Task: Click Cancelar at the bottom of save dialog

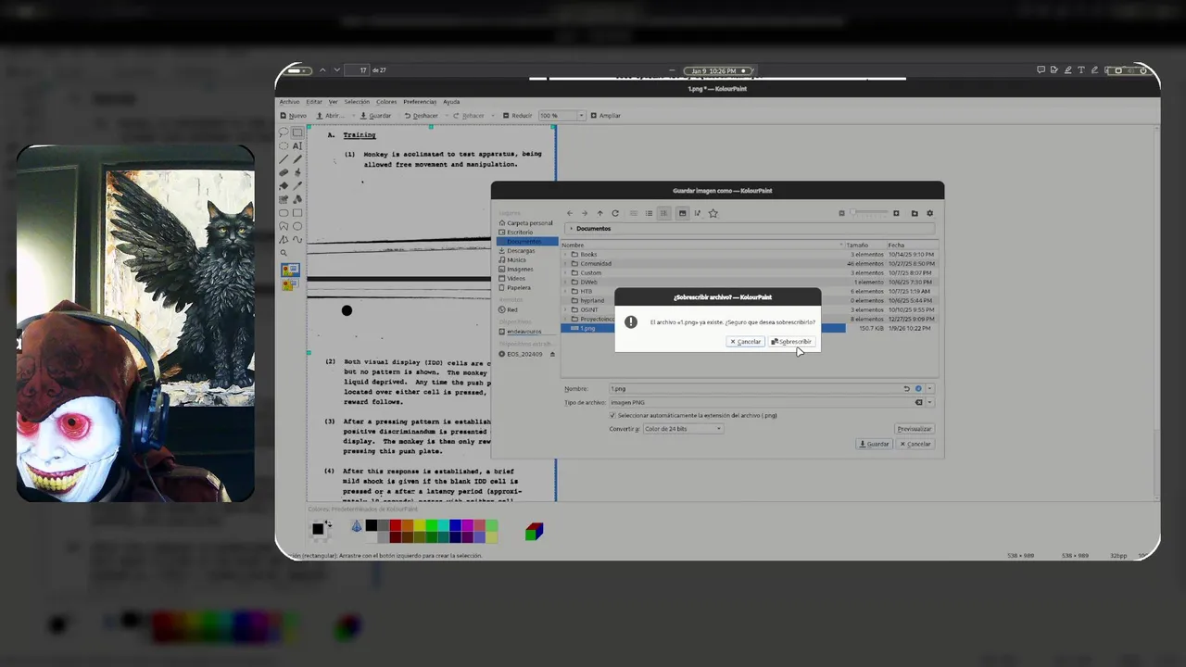Action: [x=915, y=444]
